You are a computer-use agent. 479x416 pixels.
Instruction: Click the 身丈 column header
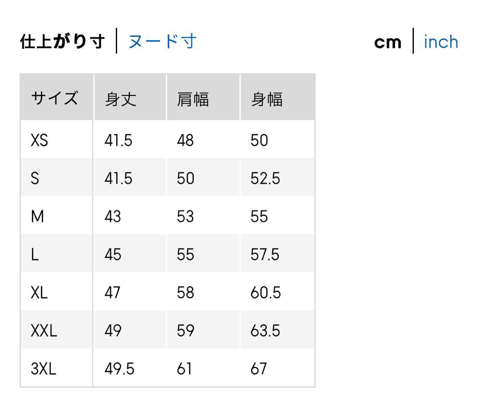pos(120,99)
